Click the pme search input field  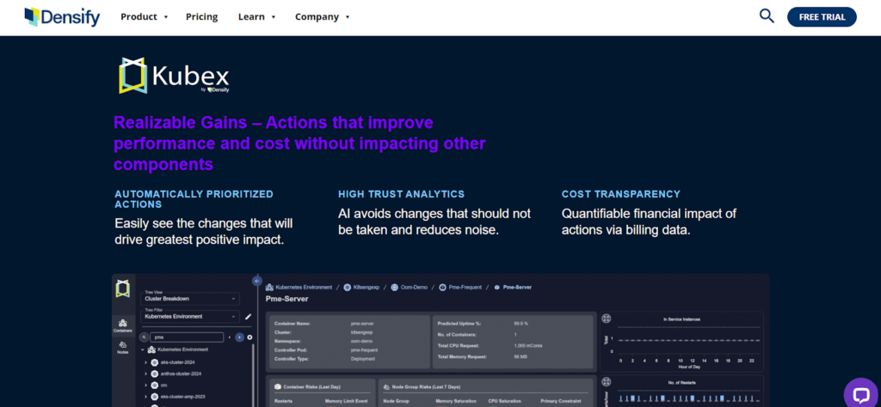pos(187,337)
